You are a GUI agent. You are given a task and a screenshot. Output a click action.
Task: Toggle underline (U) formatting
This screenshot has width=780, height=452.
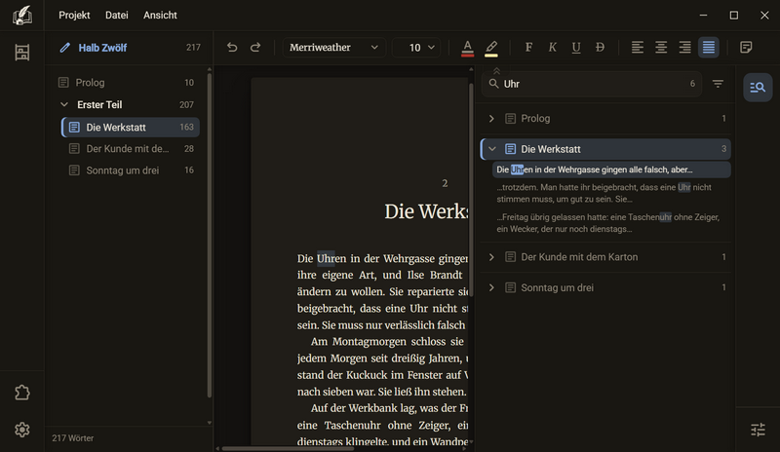point(576,47)
